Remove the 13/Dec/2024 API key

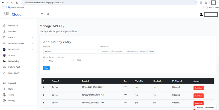click(x=199, y=96)
